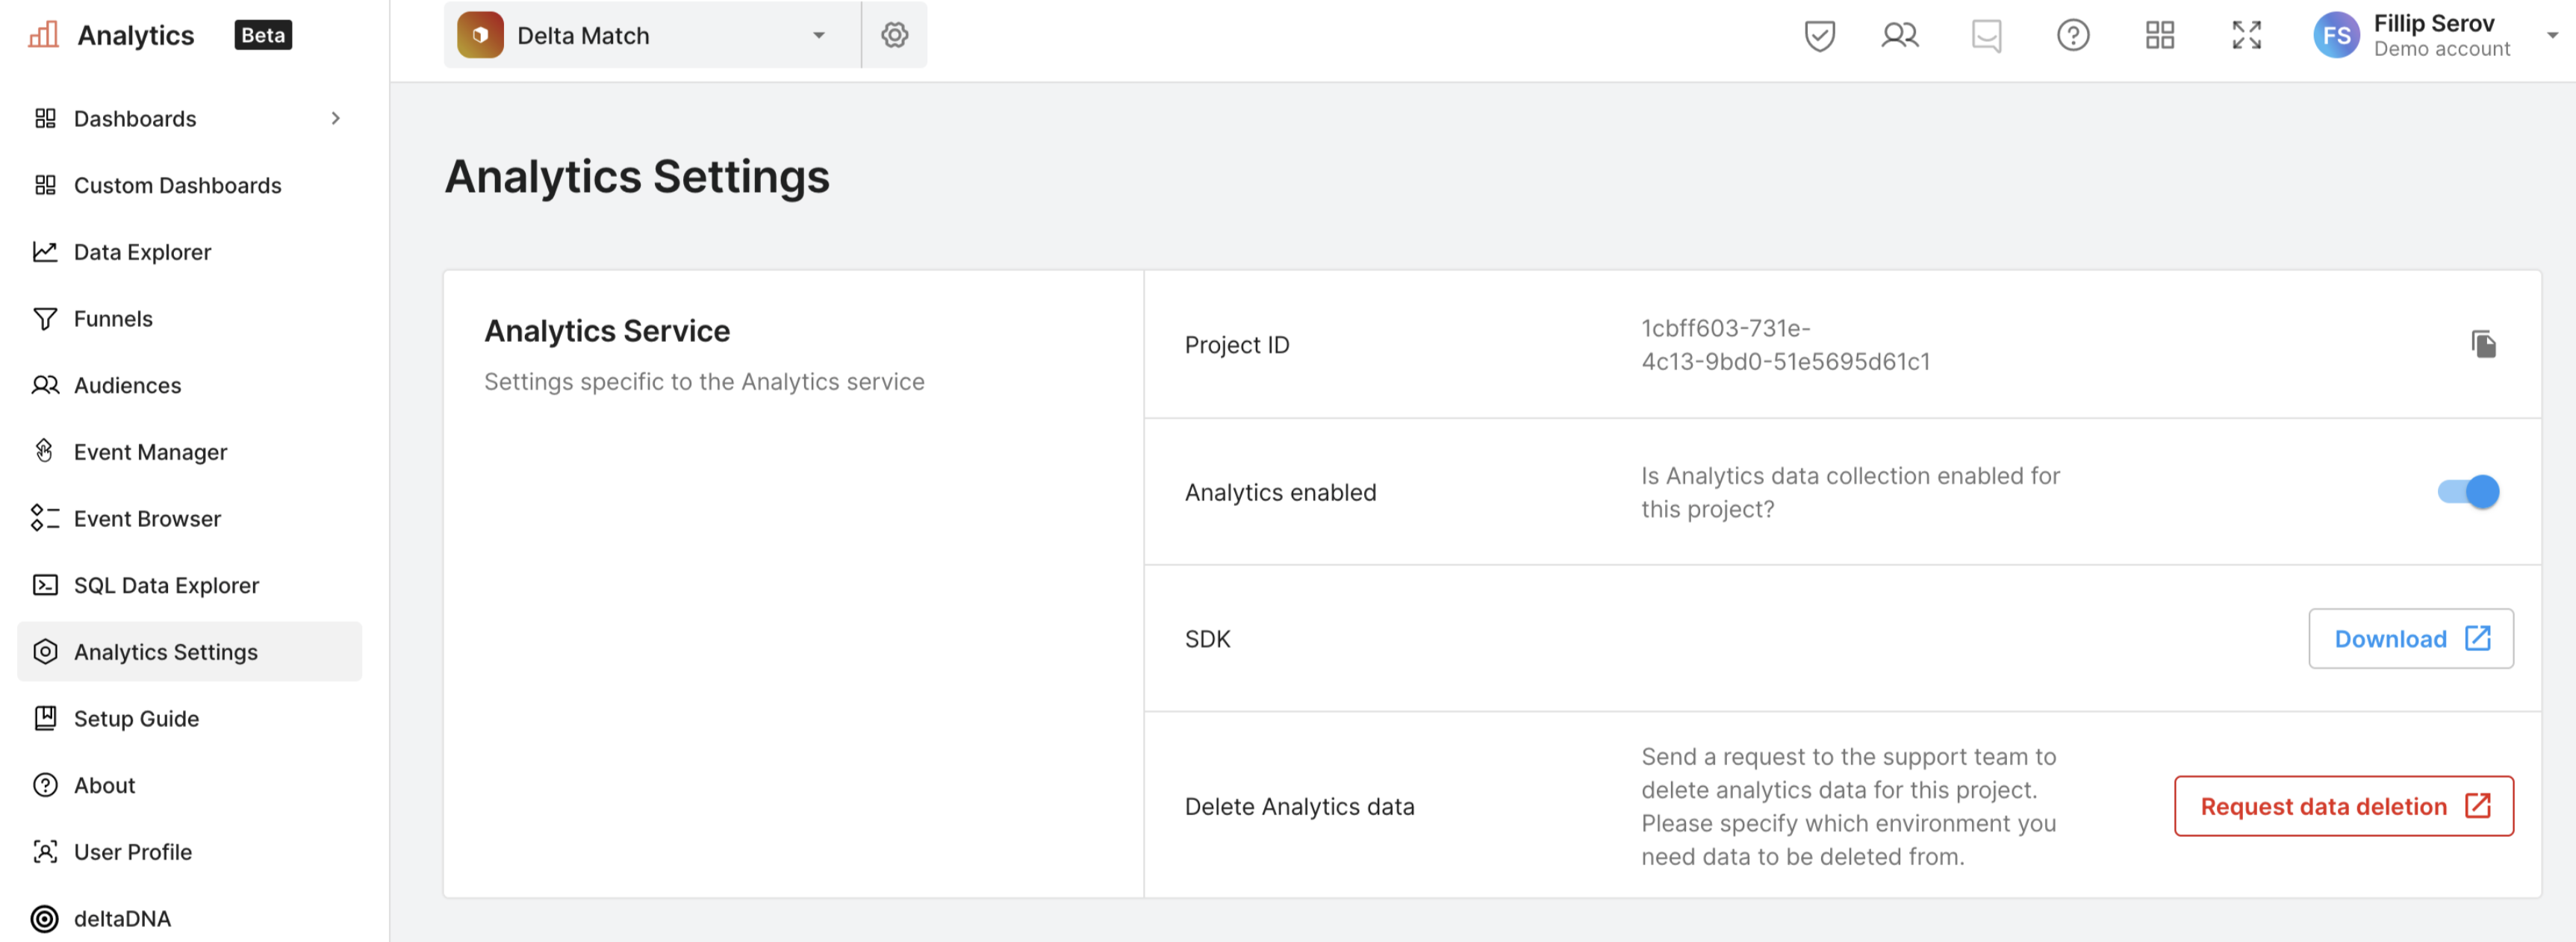Click the help question mark icon

(x=2072, y=36)
